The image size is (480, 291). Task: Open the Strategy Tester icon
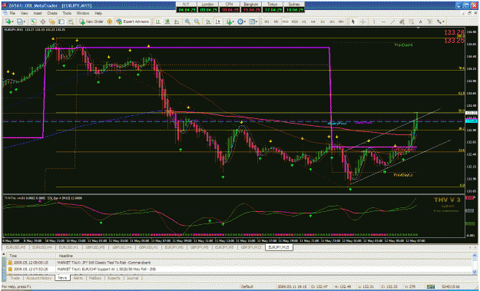[x=71, y=21]
